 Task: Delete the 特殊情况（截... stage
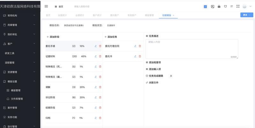(x=100, y=77)
